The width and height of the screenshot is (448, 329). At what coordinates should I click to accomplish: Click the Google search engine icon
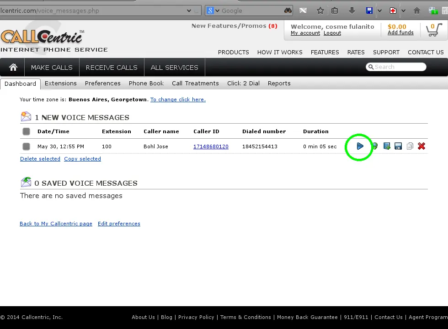point(210,10)
